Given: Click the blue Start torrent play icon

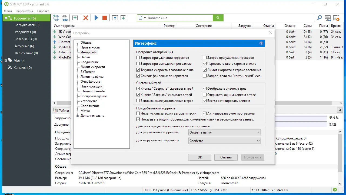Looking at the screenshot, I should coord(96,18).
